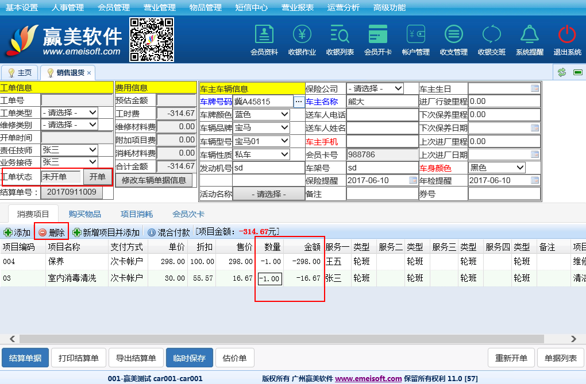
Task: Click the 车主手机 input field
Action: (x=382, y=141)
